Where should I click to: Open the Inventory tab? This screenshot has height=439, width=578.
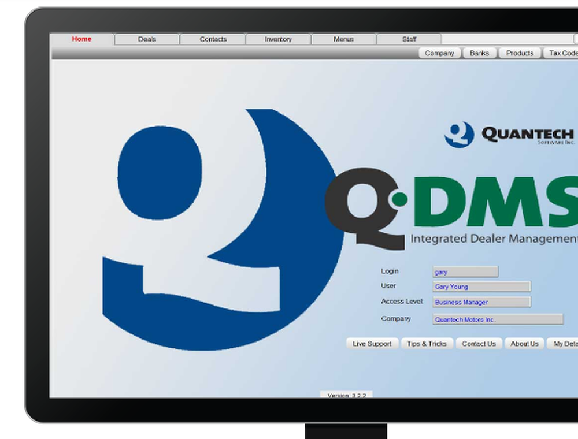(278, 39)
